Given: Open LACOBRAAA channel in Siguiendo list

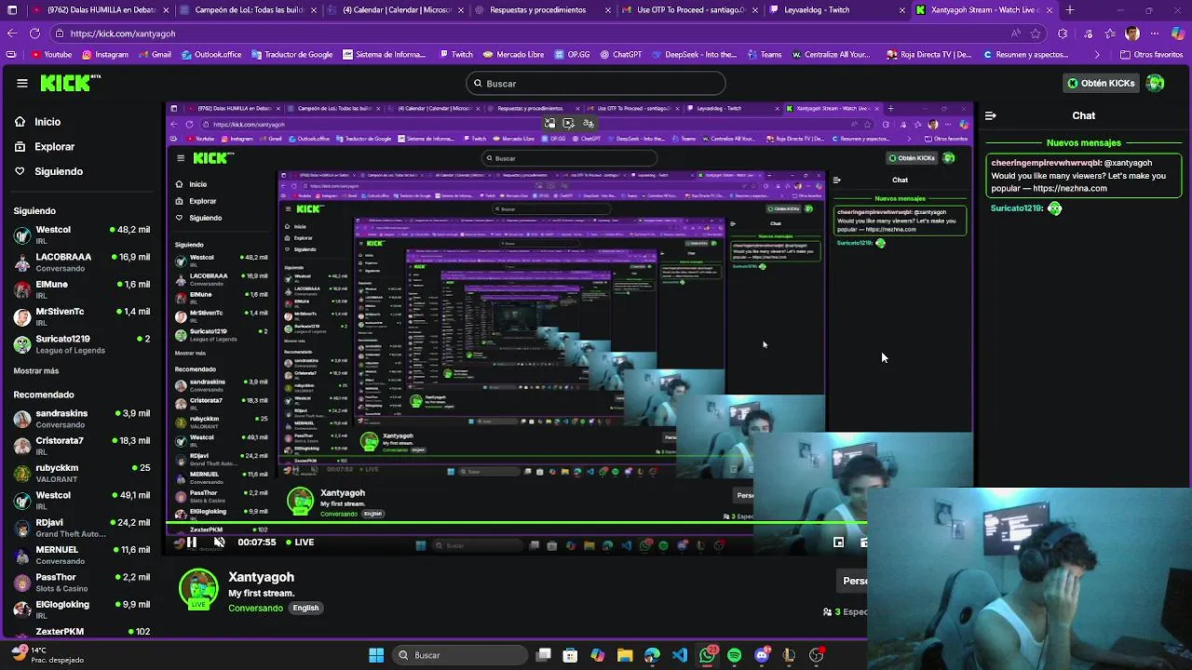Looking at the screenshot, I should click(x=82, y=261).
